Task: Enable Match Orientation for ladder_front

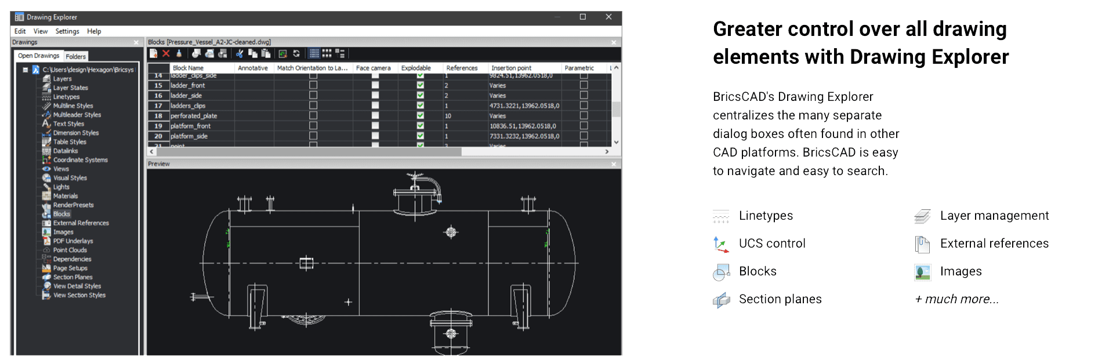Action: [x=313, y=85]
